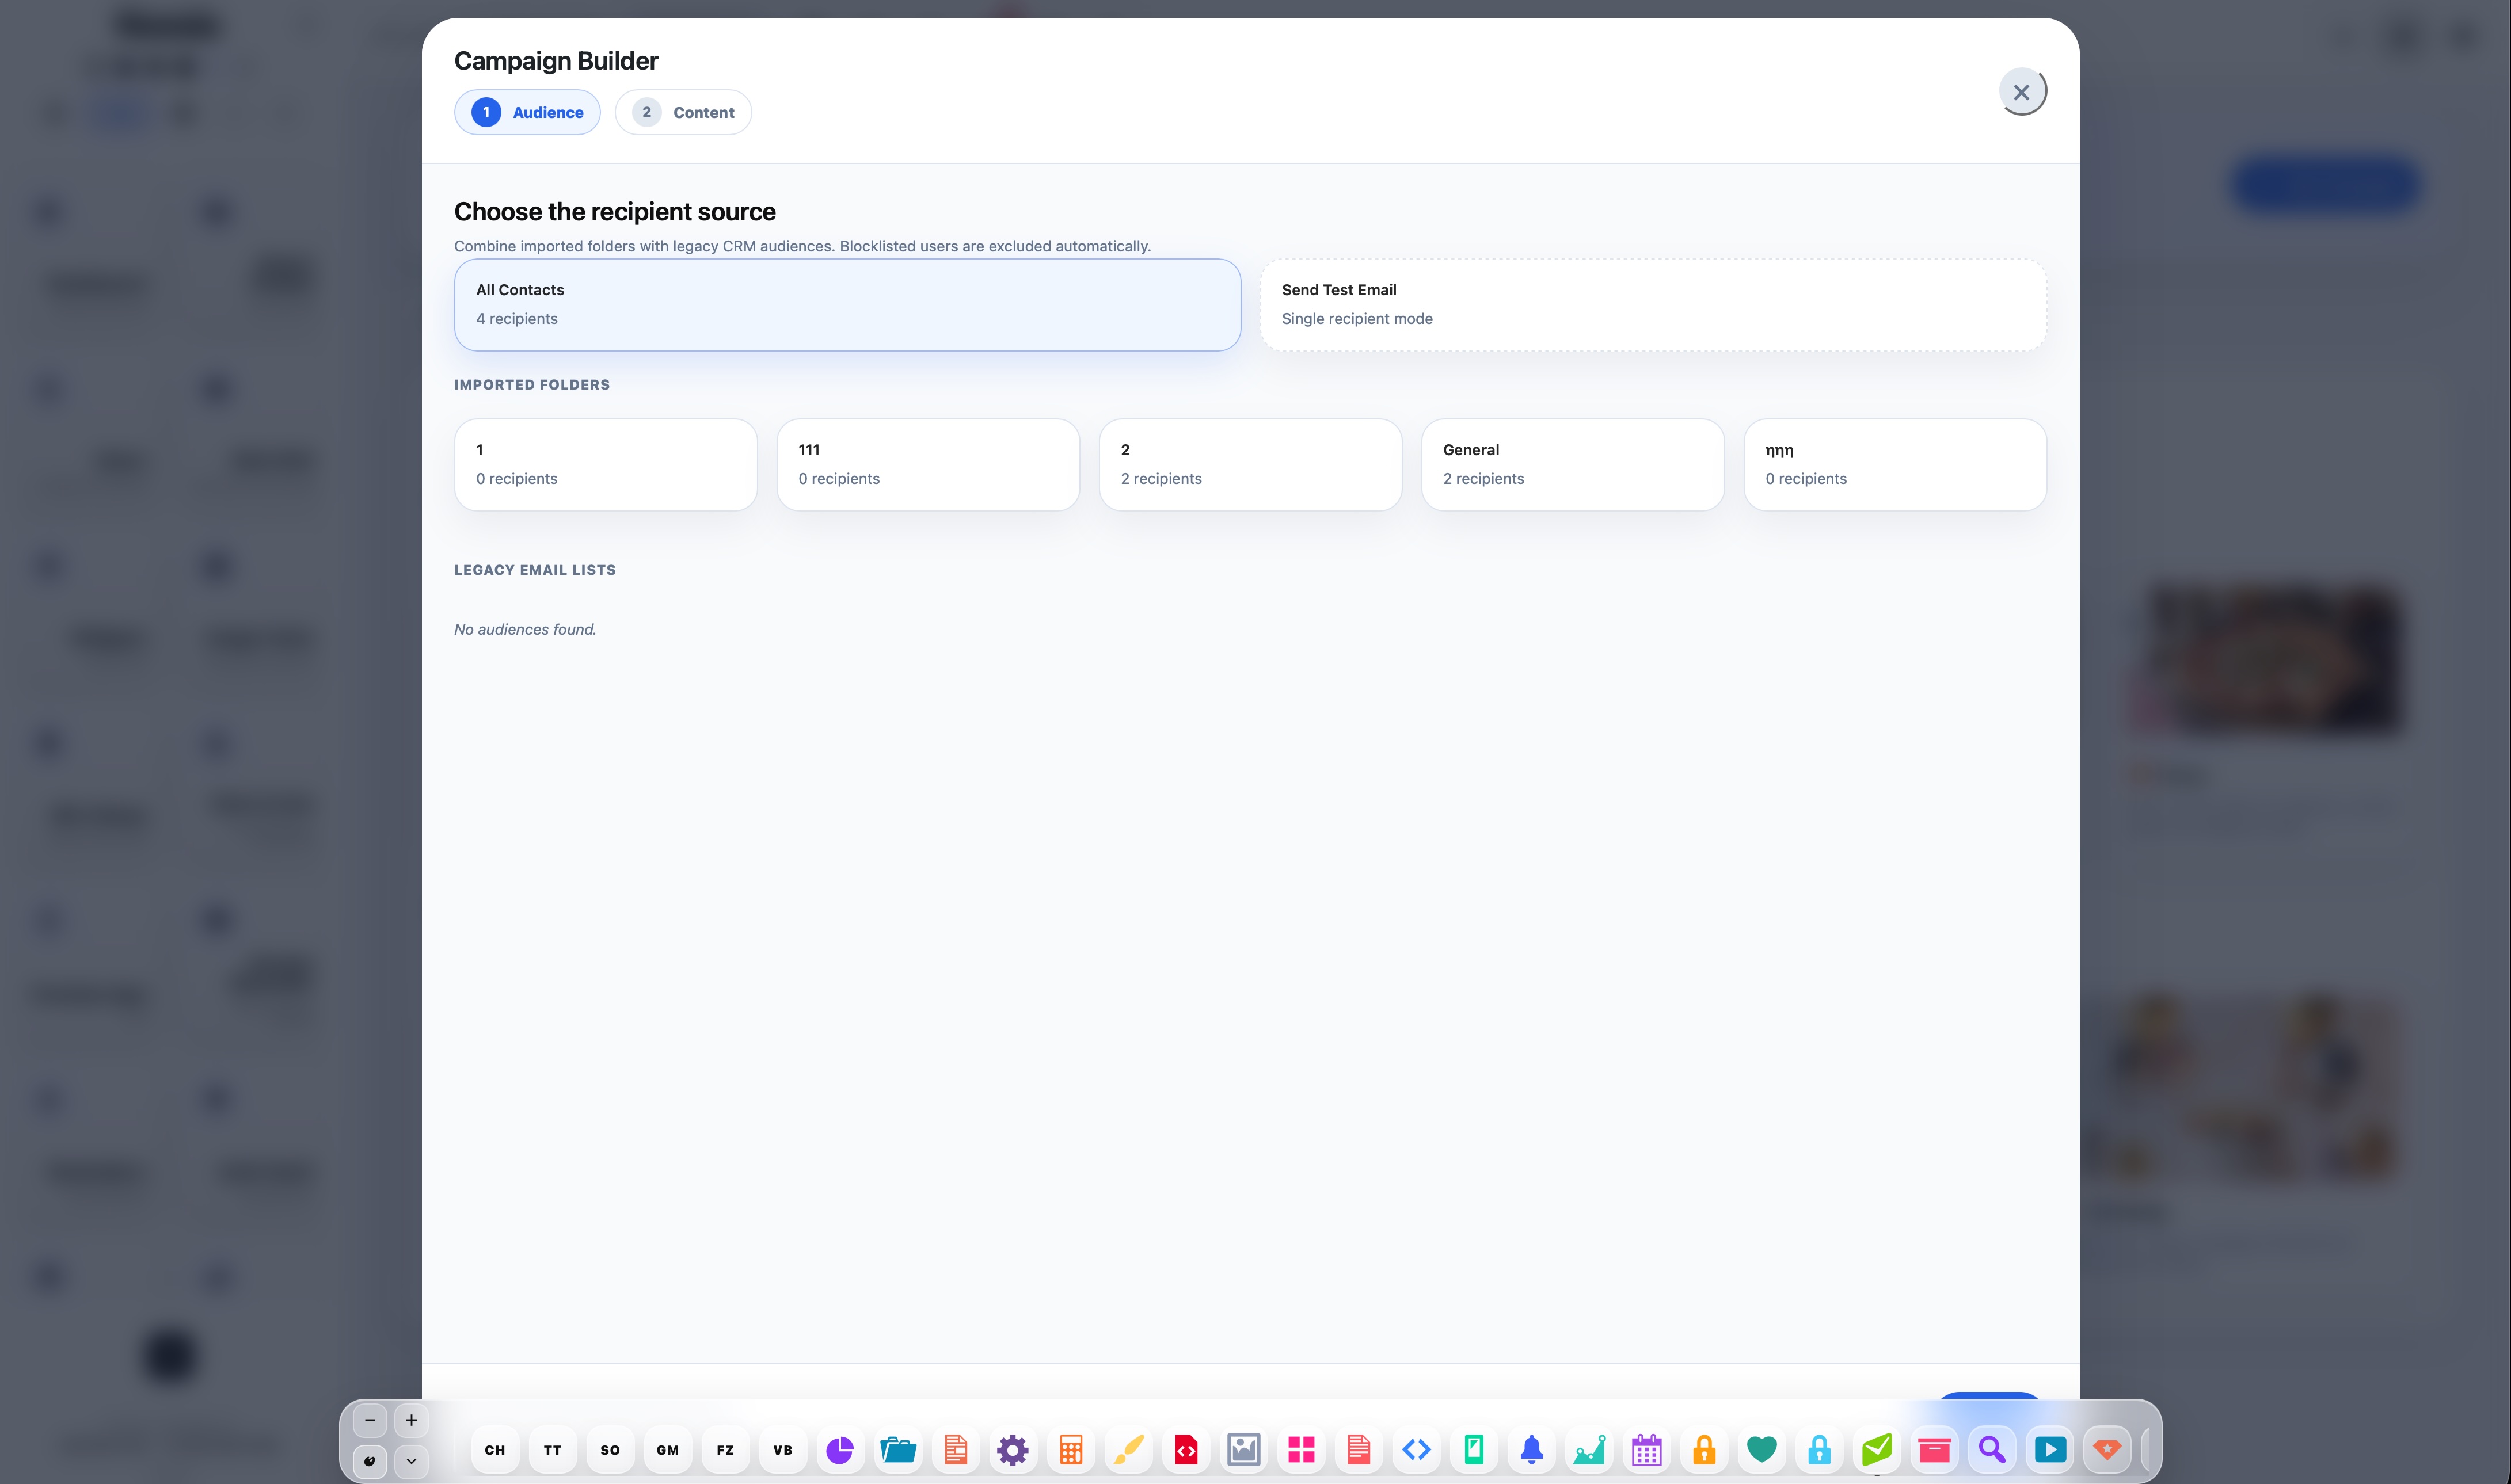Click the dock minus button
This screenshot has height=1484, width=2511.
[370, 1420]
